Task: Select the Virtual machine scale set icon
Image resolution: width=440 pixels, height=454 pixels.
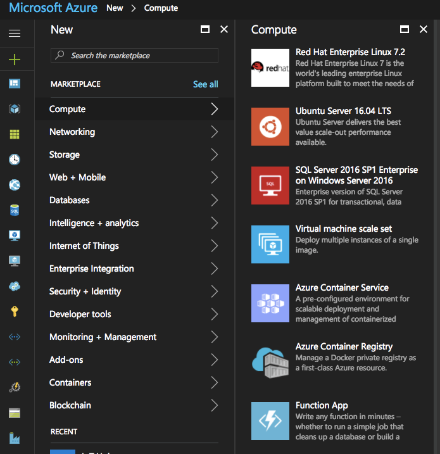Action: tap(270, 244)
